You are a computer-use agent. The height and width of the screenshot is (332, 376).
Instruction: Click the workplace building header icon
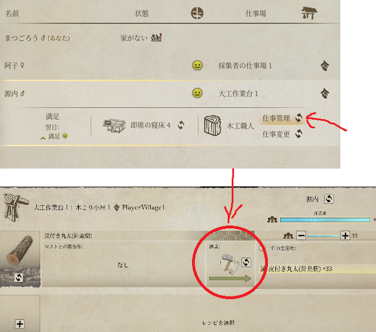309,13
